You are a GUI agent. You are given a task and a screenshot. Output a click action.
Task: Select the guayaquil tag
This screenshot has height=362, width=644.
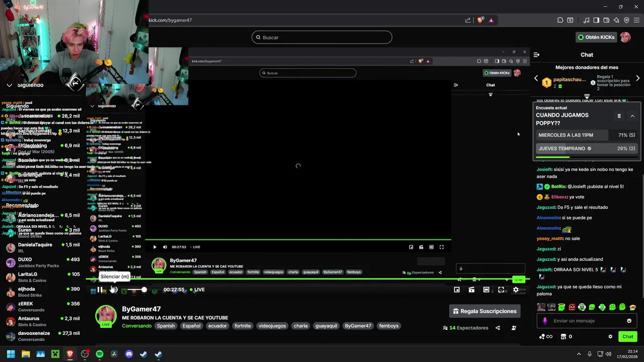tap(327, 326)
